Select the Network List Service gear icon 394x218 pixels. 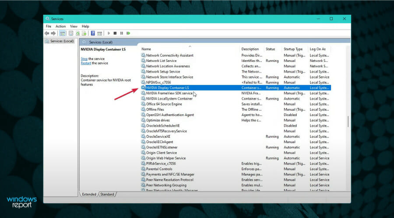(x=143, y=61)
